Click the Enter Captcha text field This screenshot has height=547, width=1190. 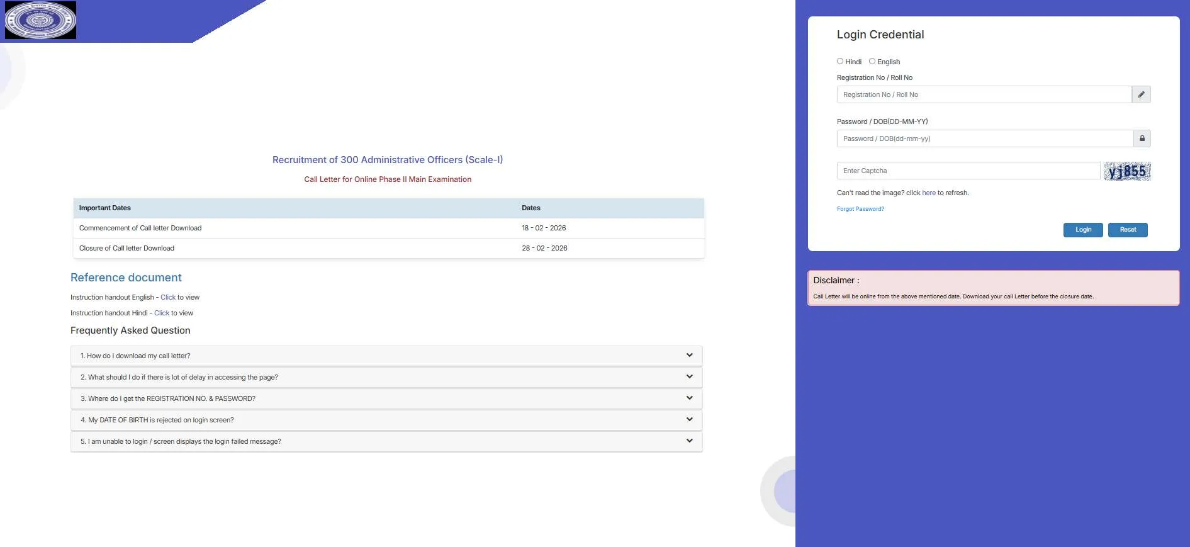click(x=968, y=171)
